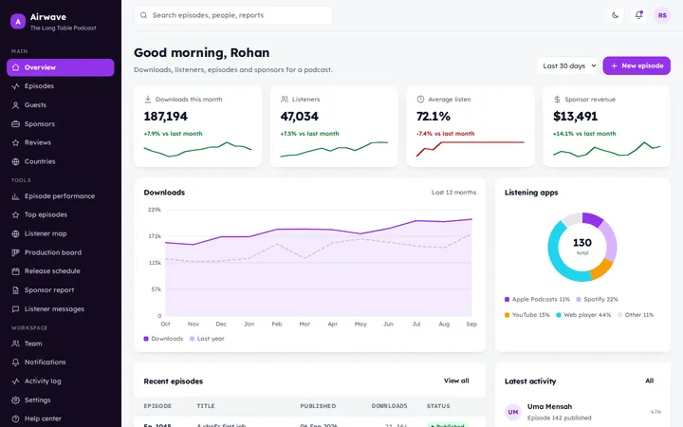Click the Settings gear icon
The width and height of the screenshot is (683, 427).
16,400
